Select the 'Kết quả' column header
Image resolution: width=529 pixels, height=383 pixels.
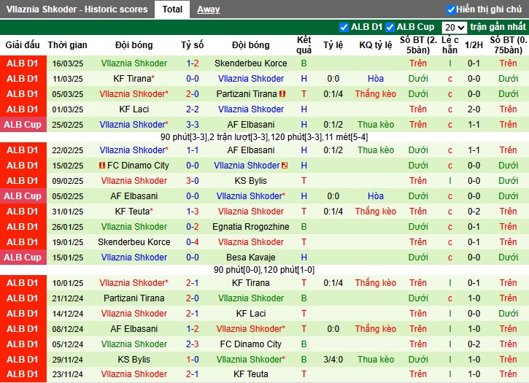(x=304, y=45)
